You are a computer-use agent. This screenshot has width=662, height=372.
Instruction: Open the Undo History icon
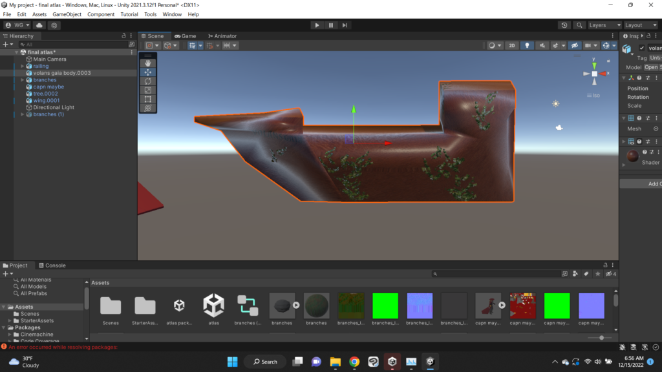(564, 25)
